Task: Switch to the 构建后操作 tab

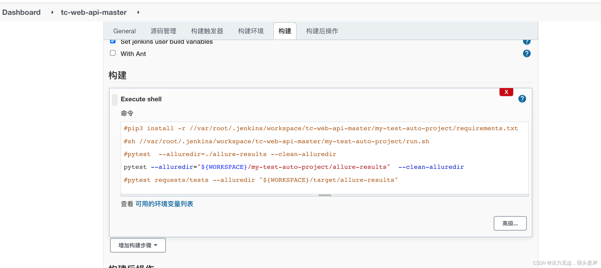Action: 322,31
